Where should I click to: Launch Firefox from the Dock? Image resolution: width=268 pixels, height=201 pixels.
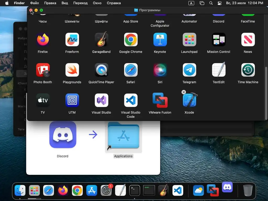point(63,191)
